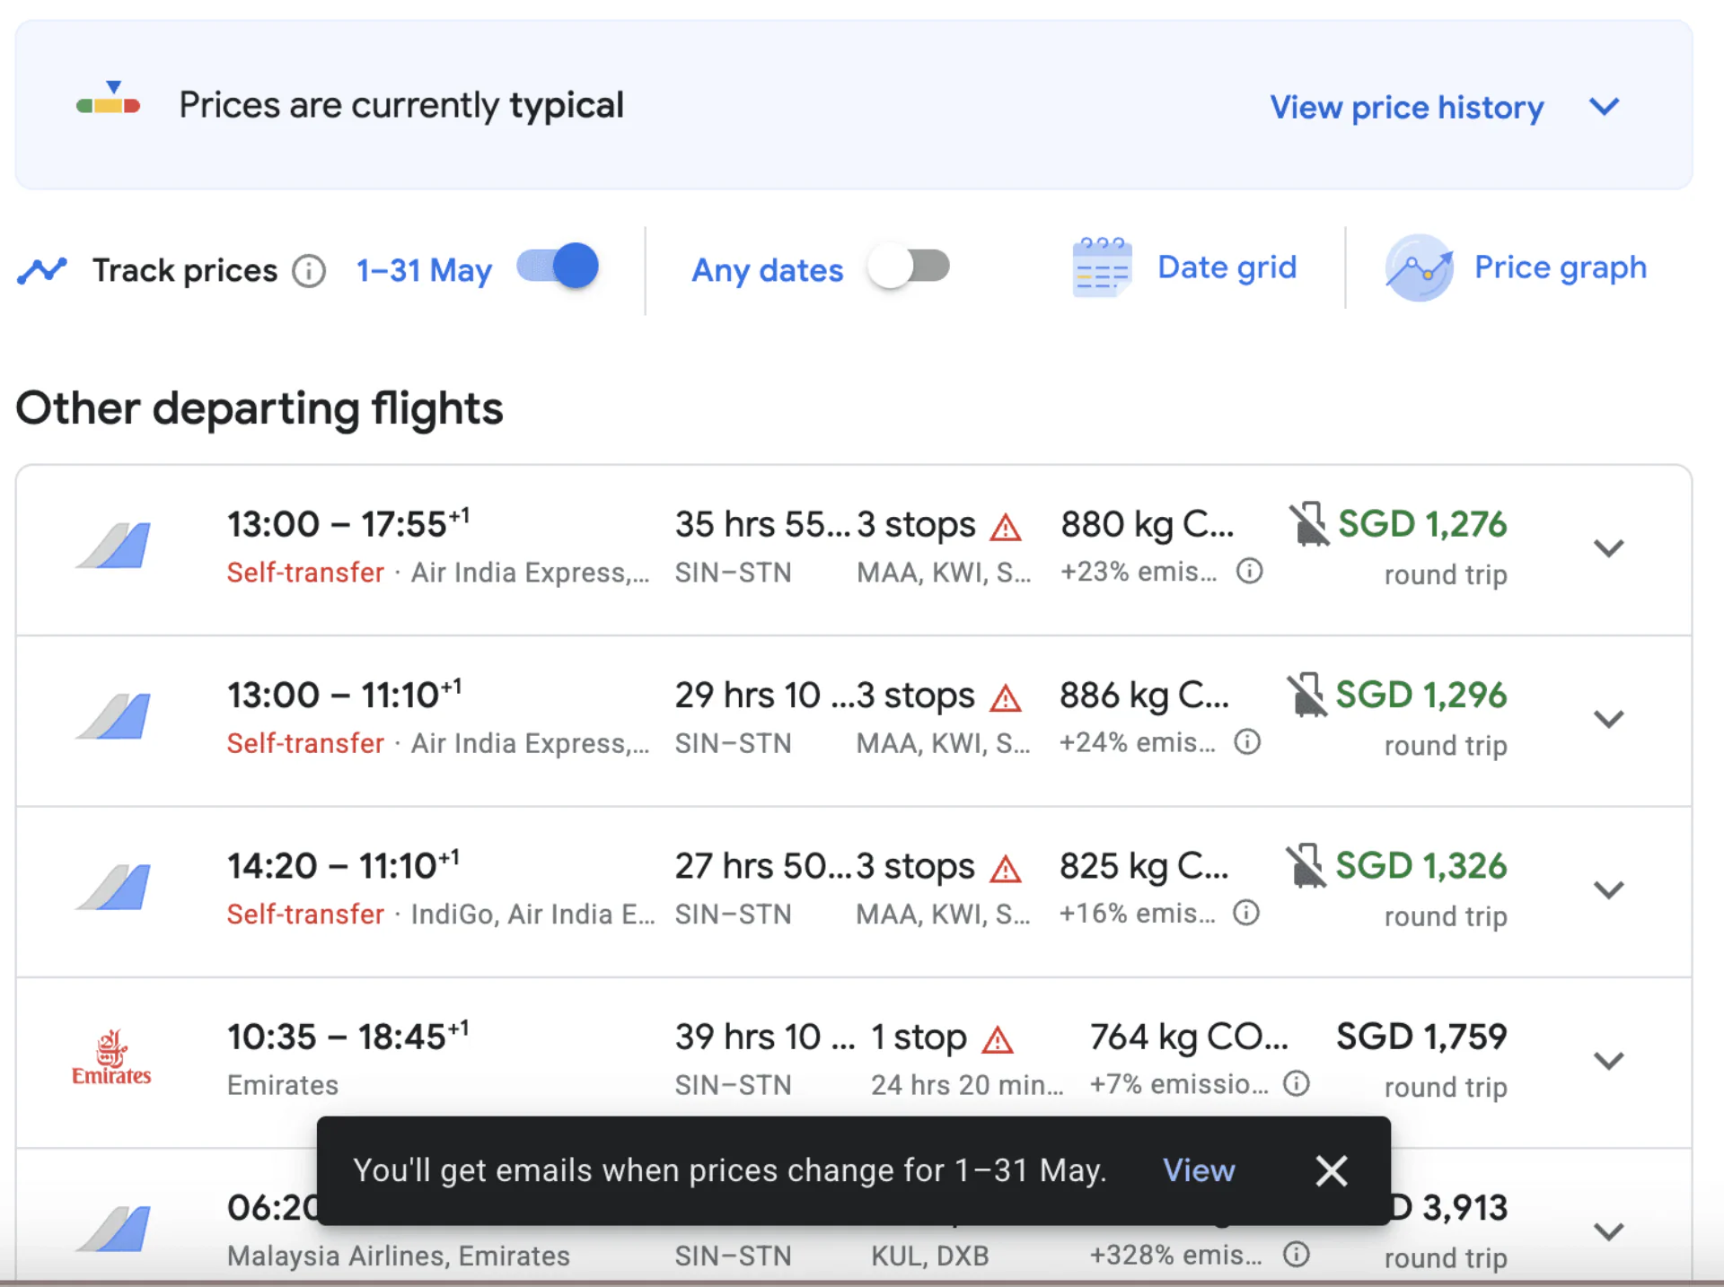Click emissions info icon for Emirates flight
Screen dimensions: 1724x1287
click(x=1296, y=1083)
